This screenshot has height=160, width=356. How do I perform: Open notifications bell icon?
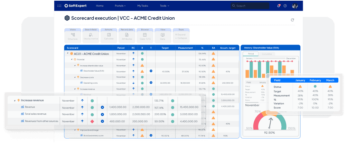(x=279, y=6)
